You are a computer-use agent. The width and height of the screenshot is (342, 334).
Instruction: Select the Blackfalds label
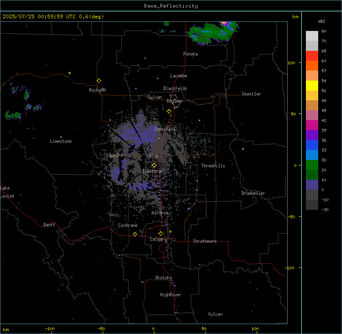click(x=175, y=88)
